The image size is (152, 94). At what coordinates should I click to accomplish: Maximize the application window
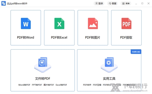point(142,4)
